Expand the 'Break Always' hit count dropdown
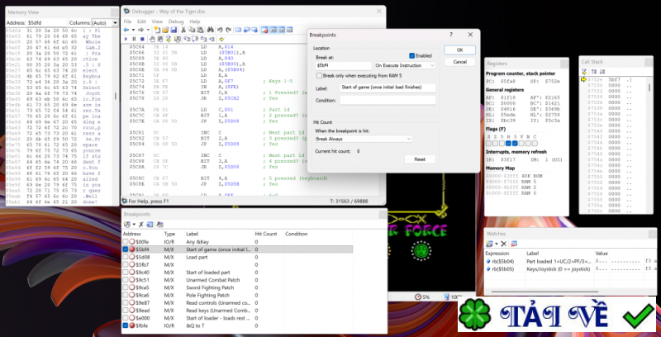Viewport: 661px width, 337px height. tap(363, 139)
